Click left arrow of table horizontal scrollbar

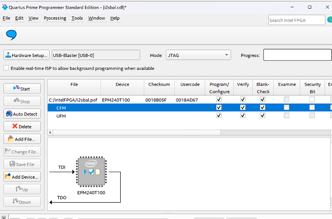coord(50,133)
